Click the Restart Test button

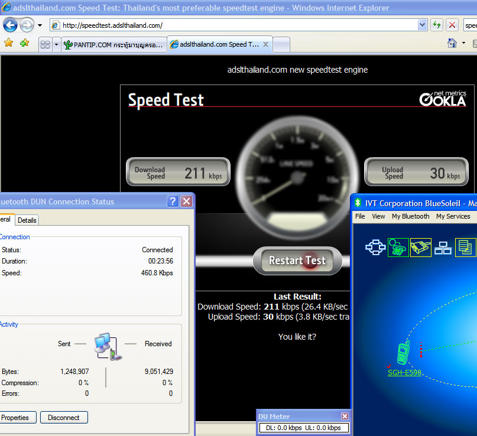click(x=297, y=261)
